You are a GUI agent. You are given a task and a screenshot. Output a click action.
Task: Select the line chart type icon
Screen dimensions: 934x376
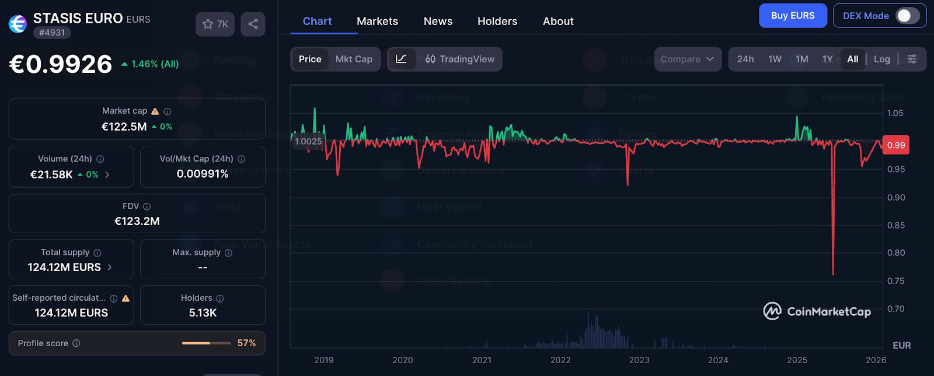[x=402, y=59]
